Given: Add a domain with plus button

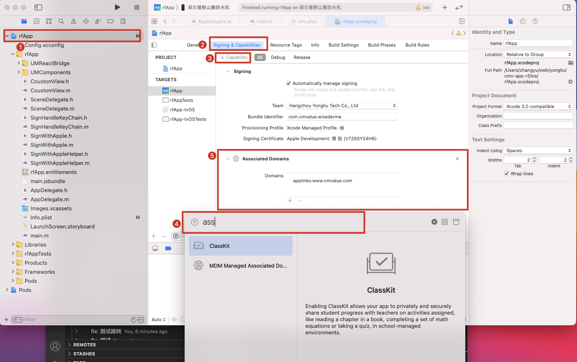Looking at the screenshot, I should (x=290, y=200).
